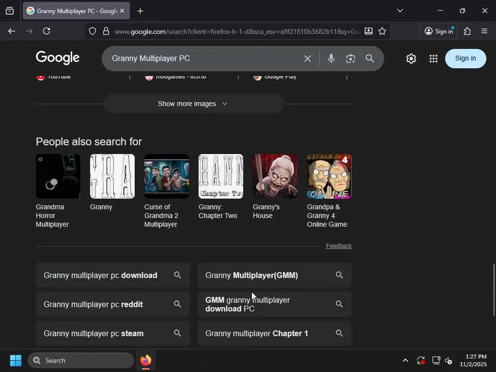The image size is (496, 372).
Task: Open the Granny game thumbnail
Action: point(112,176)
